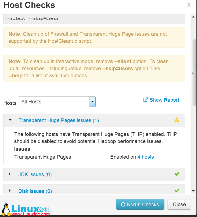View the 4 hosts link
Viewport: 197px width, 217px height.
(x=146, y=157)
